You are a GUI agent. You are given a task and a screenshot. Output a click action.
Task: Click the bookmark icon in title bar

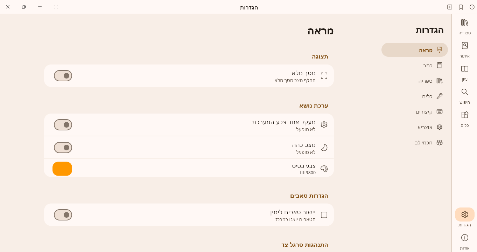[461, 7]
